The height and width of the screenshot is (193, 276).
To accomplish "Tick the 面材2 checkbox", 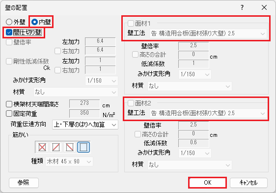I will point(131,103).
